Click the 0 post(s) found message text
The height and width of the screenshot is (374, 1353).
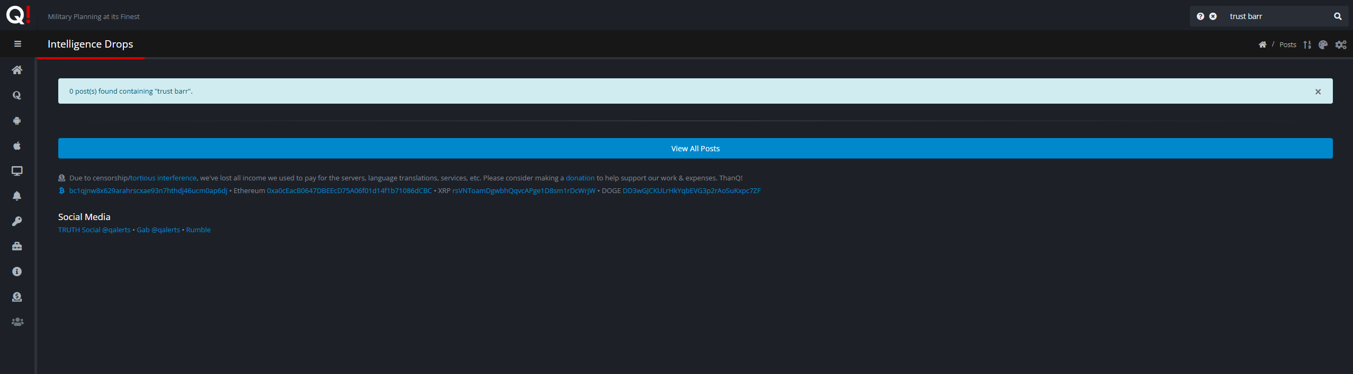[131, 91]
